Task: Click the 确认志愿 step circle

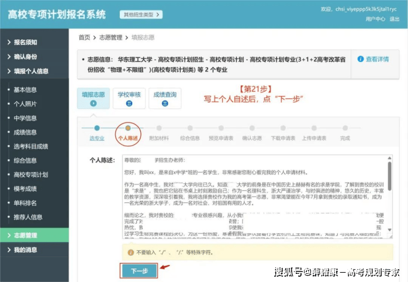Action: pos(252,128)
